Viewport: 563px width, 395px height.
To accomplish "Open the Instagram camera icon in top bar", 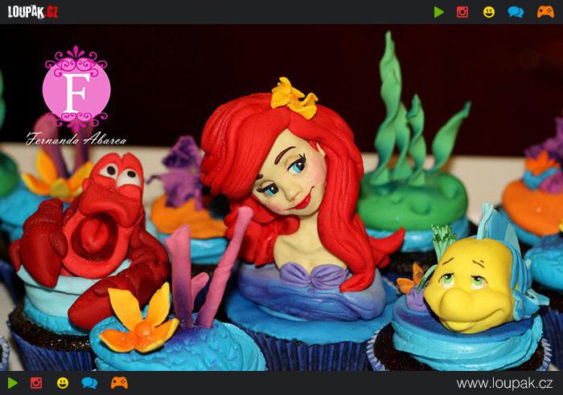I will click(x=462, y=12).
